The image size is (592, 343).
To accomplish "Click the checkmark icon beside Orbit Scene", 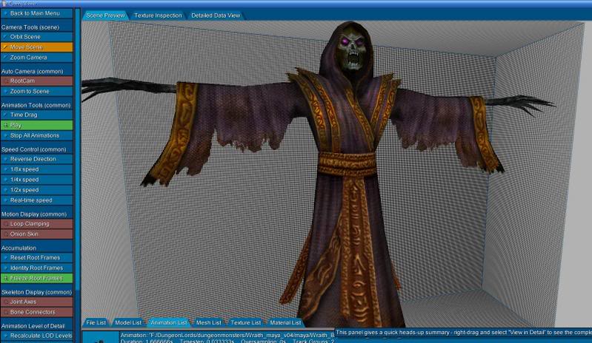I will [5, 37].
